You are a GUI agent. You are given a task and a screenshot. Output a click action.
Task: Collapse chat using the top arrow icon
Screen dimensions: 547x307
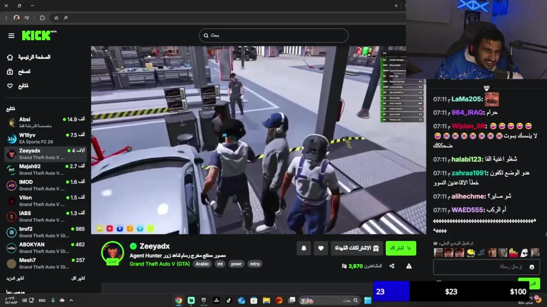[486, 88]
